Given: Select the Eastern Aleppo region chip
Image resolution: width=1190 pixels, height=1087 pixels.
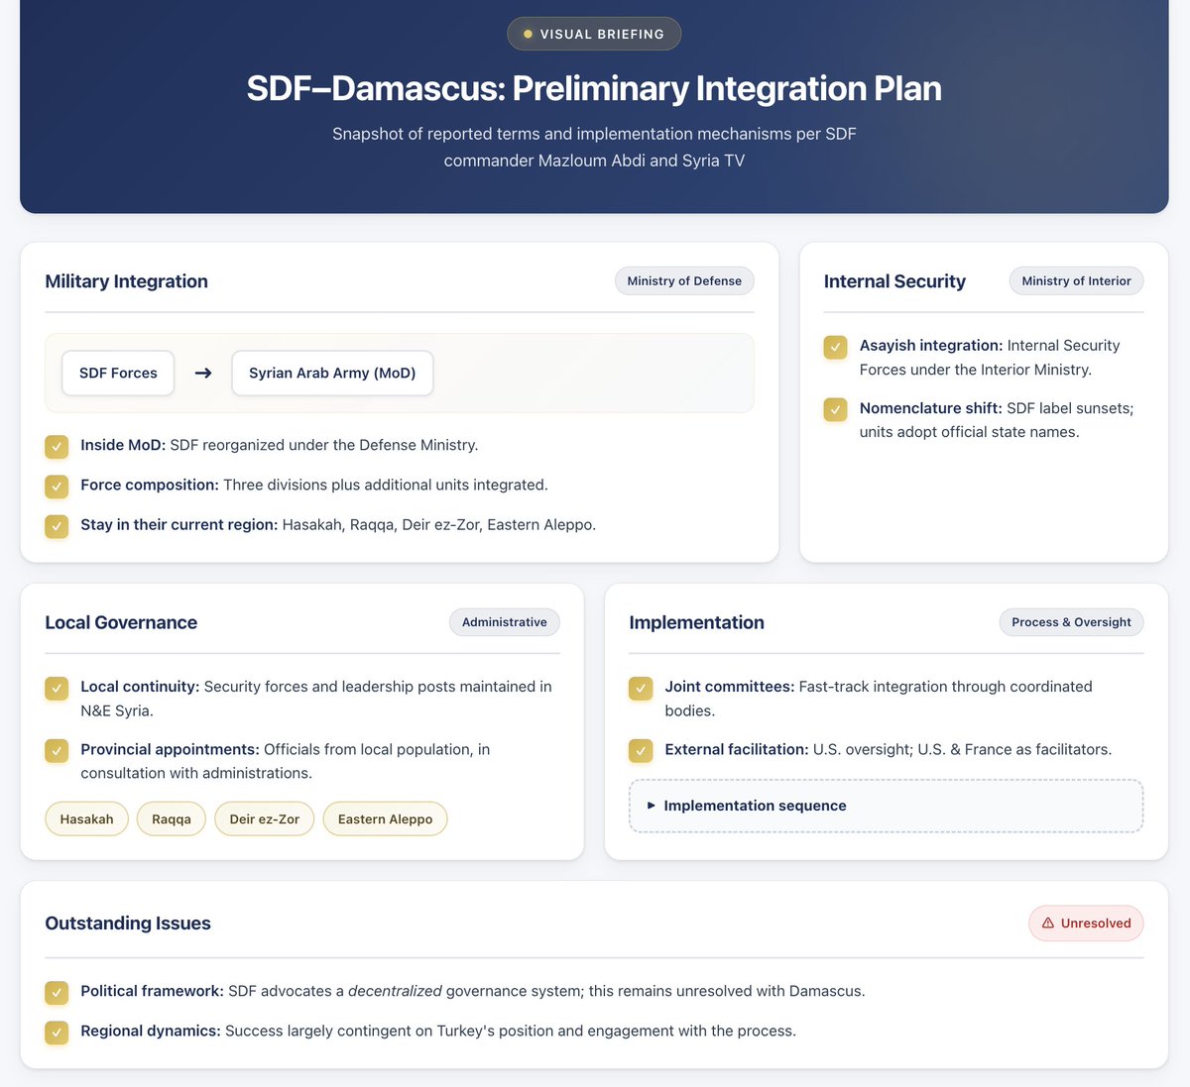Looking at the screenshot, I should (x=386, y=819).
